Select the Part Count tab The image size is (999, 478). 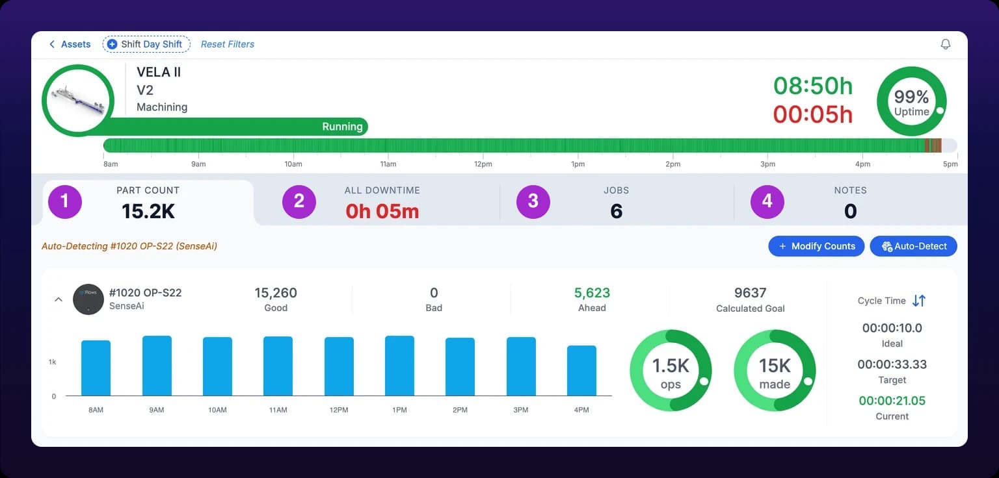click(x=148, y=203)
